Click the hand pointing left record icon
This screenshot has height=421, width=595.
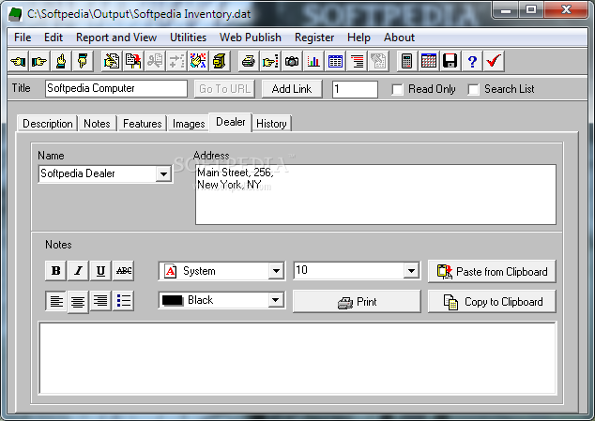point(18,61)
